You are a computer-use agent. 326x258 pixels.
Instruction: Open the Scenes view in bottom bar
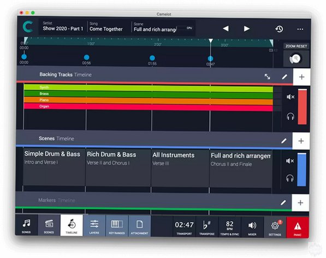pos(49,226)
